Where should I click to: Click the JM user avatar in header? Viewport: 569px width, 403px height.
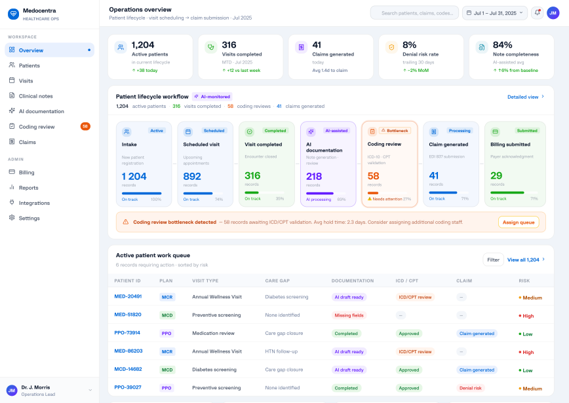tap(553, 13)
